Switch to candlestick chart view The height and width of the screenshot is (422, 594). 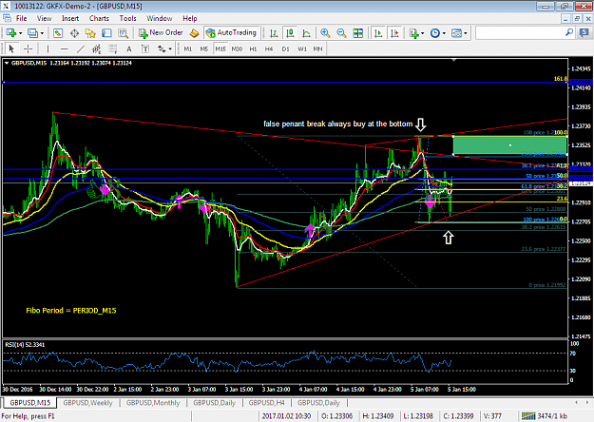(290, 33)
